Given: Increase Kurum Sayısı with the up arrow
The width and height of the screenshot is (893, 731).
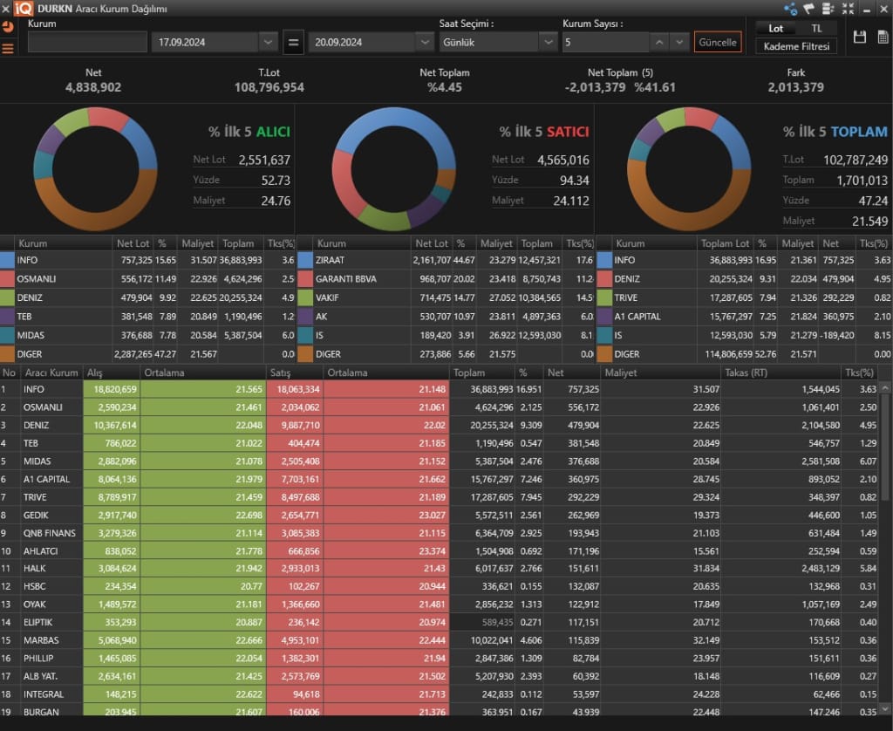Looking at the screenshot, I should click(659, 42).
